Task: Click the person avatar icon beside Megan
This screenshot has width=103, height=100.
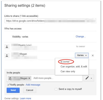Action: (x=7, y=56)
